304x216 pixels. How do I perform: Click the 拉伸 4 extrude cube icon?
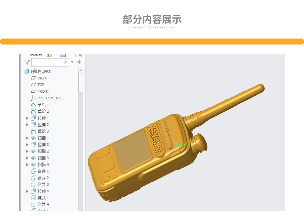click(34, 191)
